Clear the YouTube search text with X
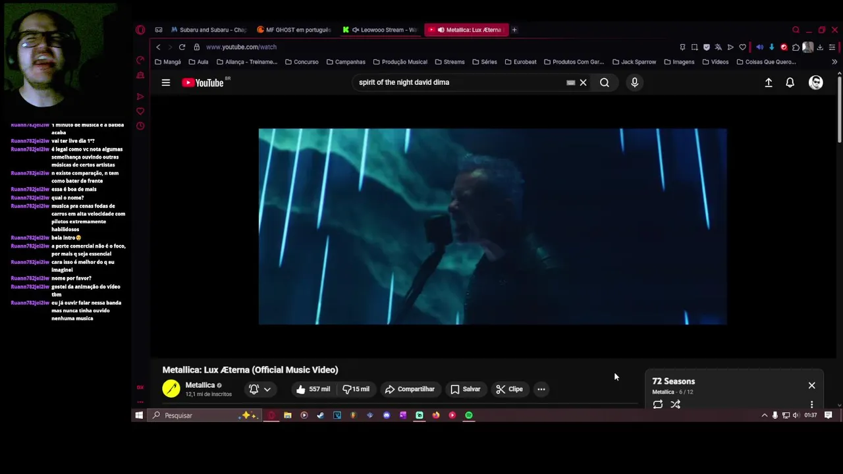The image size is (843, 474). pos(583,82)
